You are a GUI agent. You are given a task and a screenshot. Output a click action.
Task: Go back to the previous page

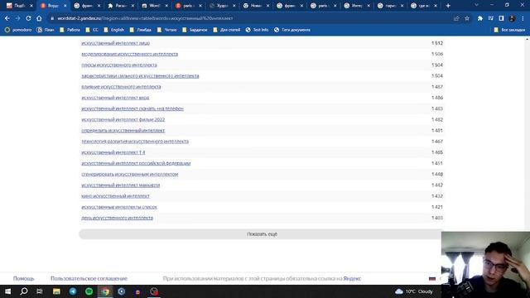click(x=7, y=18)
